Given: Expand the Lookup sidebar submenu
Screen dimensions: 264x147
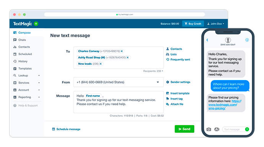Looking at the screenshot, I should point(39,75).
